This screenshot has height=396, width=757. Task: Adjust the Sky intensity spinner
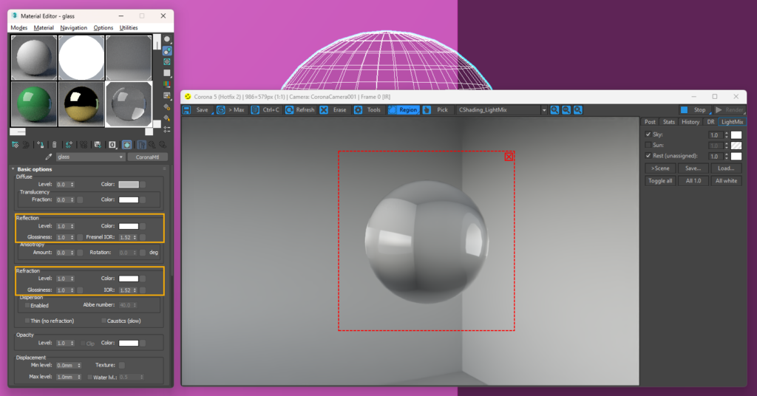(726, 135)
